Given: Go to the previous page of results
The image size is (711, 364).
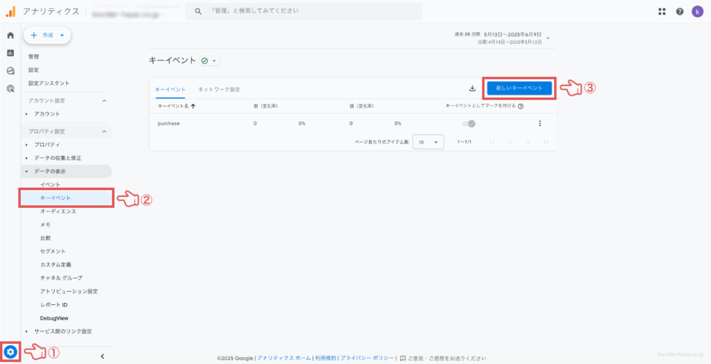Looking at the screenshot, I should coord(510,141).
